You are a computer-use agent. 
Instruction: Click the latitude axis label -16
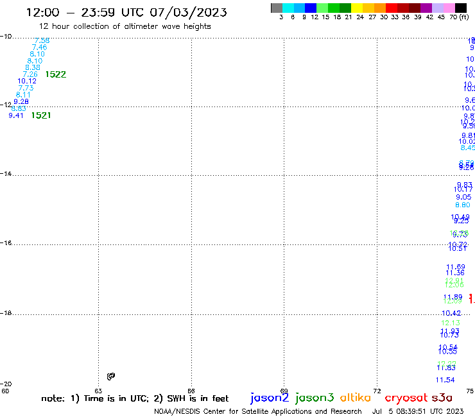[6, 243]
